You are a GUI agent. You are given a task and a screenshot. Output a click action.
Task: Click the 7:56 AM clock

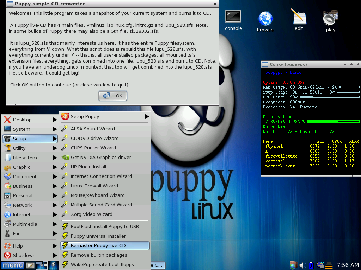348,265
